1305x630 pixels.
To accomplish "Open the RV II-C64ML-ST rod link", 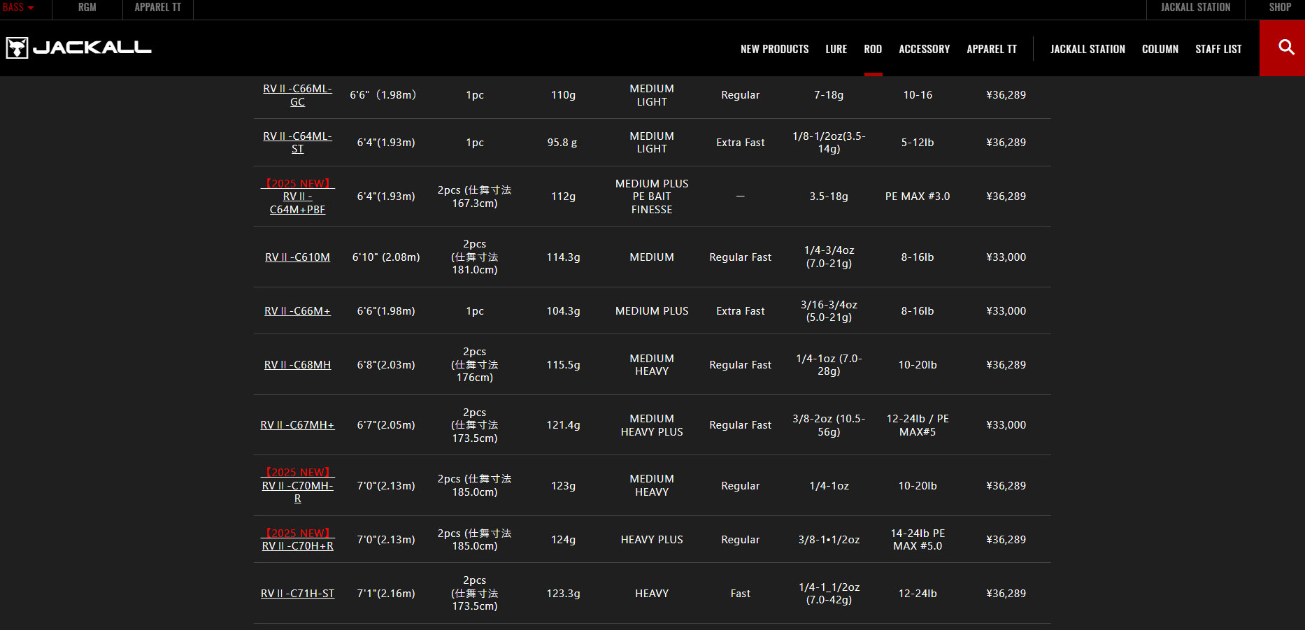I will pos(297,143).
